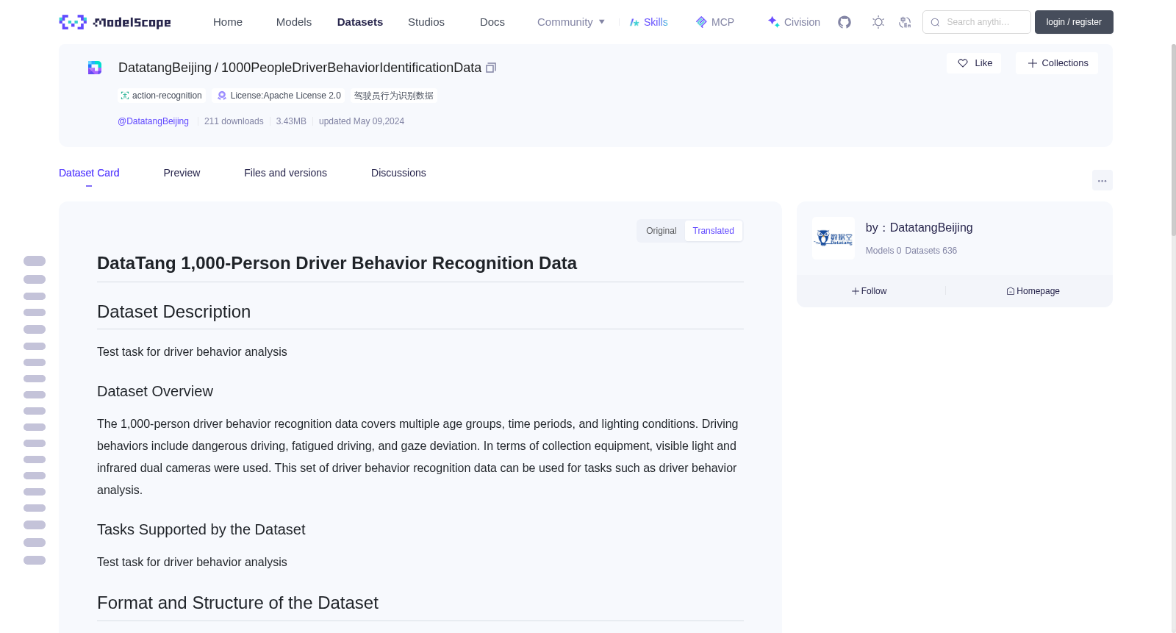Click '211 downloads' text
The width and height of the screenshot is (1176, 633).
pos(234,121)
